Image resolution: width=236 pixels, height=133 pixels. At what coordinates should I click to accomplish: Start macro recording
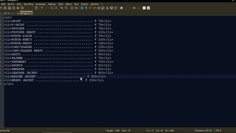[121, 8]
